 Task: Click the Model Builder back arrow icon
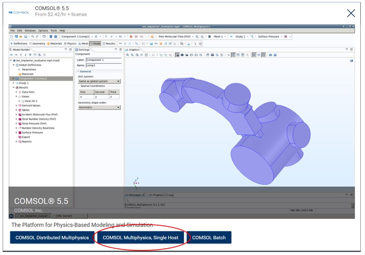11,55
